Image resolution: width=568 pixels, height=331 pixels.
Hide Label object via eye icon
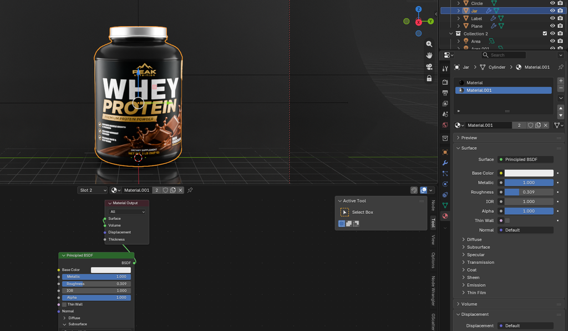(x=552, y=18)
